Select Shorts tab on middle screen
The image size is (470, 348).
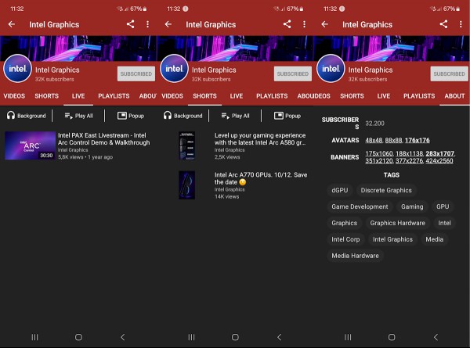coord(204,96)
